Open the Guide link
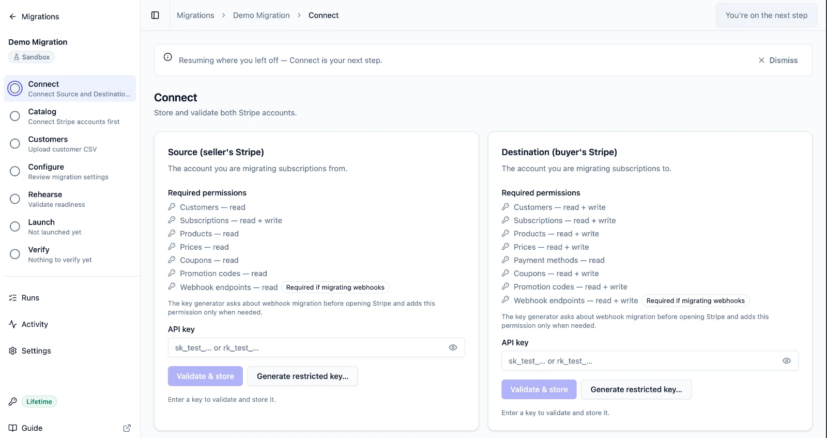827x438 pixels. [x=70, y=428]
